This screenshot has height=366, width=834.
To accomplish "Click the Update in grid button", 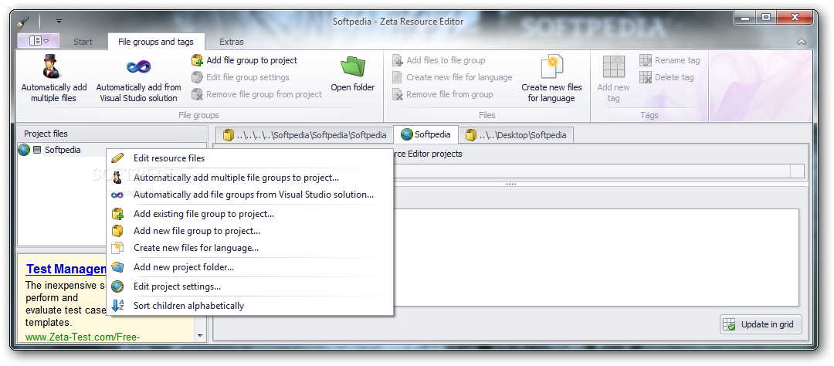I will point(761,324).
